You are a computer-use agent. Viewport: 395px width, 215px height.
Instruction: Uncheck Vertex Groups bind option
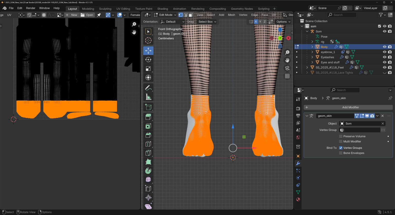(341, 148)
